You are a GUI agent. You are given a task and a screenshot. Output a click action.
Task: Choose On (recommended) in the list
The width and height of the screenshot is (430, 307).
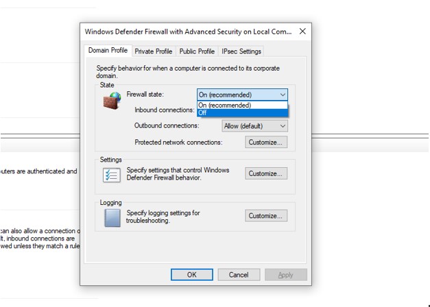tap(242, 106)
